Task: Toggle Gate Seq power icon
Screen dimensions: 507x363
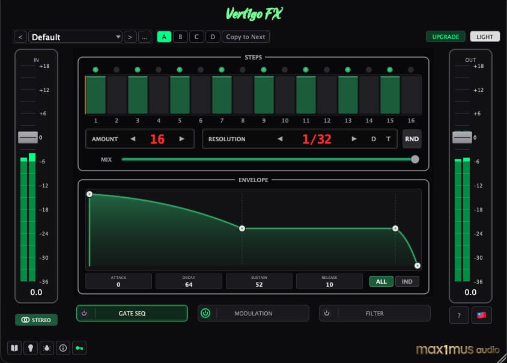Action: (x=84, y=313)
